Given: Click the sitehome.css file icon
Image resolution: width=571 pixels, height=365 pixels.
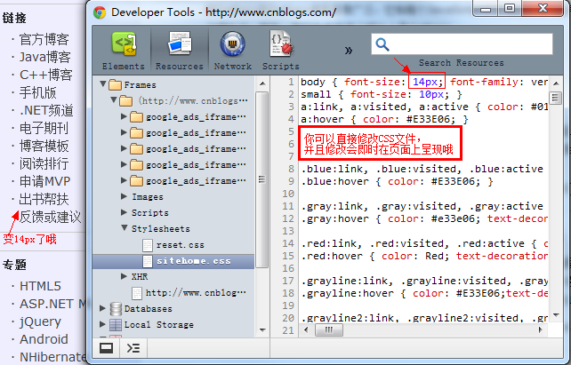Looking at the screenshot, I should (148, 261).
